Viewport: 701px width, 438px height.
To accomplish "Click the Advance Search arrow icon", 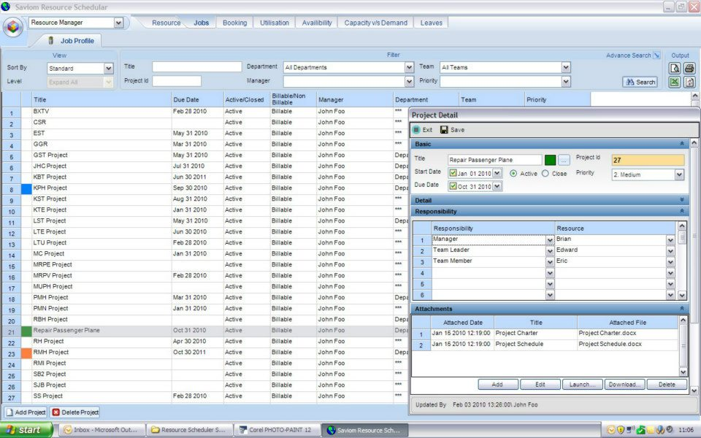I will click(x=656, y=55).
